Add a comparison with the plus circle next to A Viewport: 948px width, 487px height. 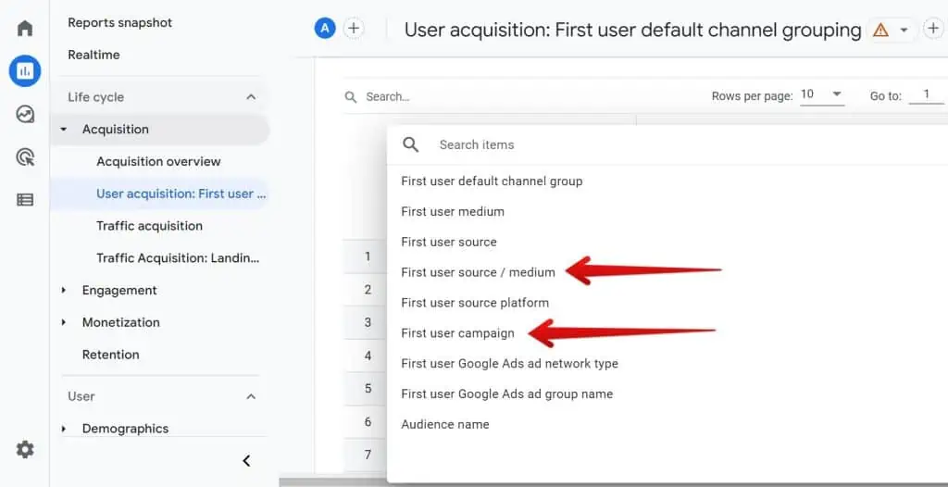[x=354, y=28]
